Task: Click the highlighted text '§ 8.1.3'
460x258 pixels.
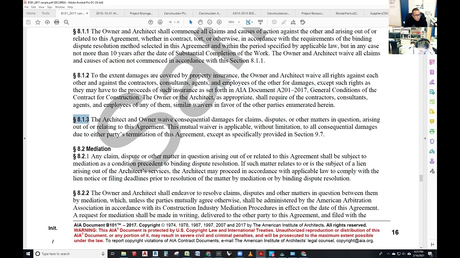Action: pyautogui.click(x=81, y=120)
